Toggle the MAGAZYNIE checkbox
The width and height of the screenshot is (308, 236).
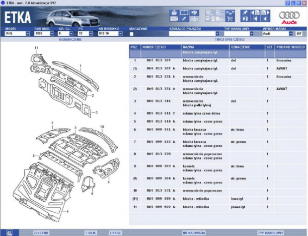132,34
